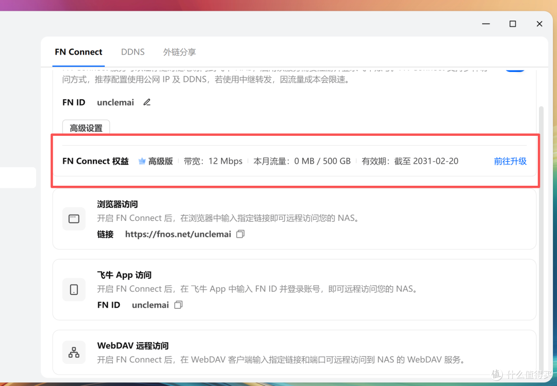Maximize the window
Screen dimensions: 557x386
pyautogui.click(x=513, y=24)
